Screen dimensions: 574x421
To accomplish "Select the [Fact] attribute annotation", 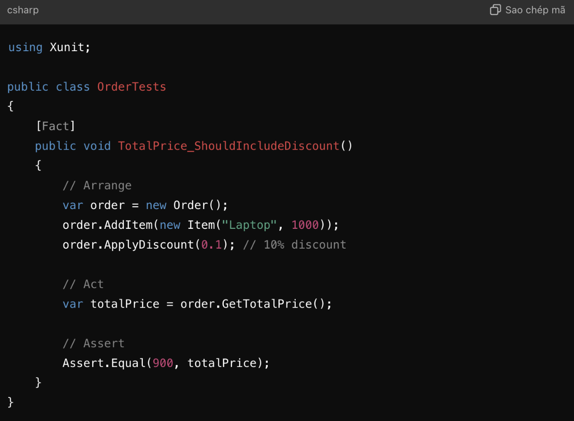I will pos(56,126).
